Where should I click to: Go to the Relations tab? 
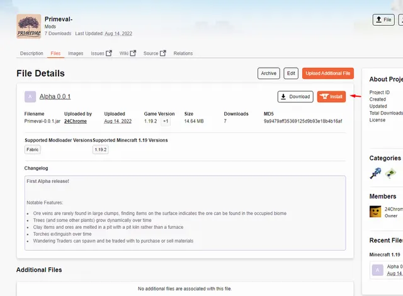click(x=183, y=53)
